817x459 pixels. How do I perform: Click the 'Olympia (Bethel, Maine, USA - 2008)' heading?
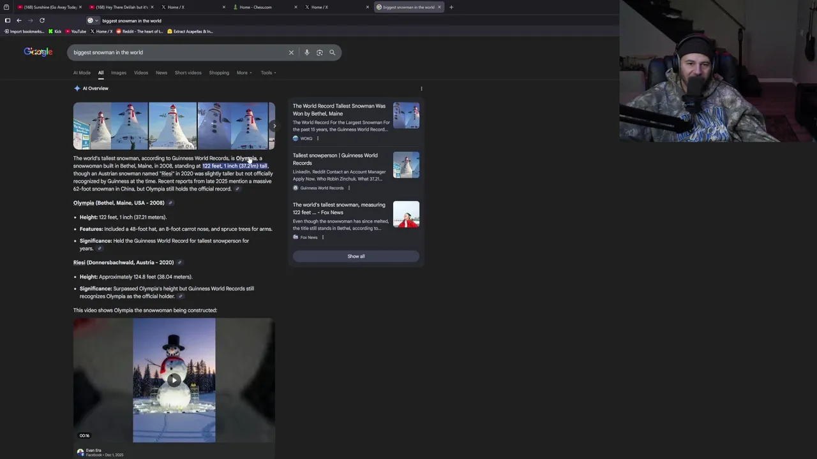click(119, 203)
